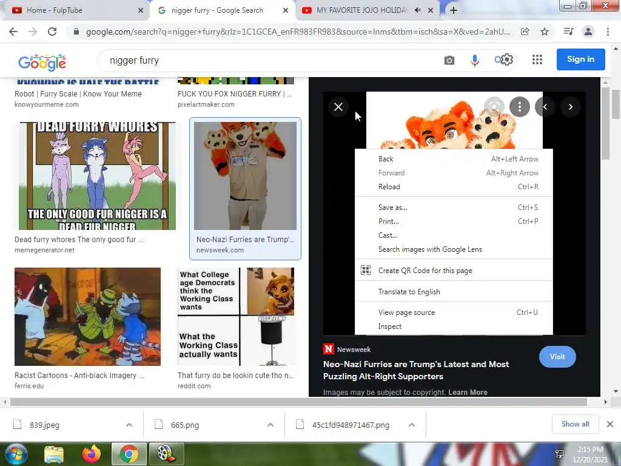Click the browser back arrow
The width and height of the screenshot is (621, 466).
pyautogui.click(x=13, y=32)
